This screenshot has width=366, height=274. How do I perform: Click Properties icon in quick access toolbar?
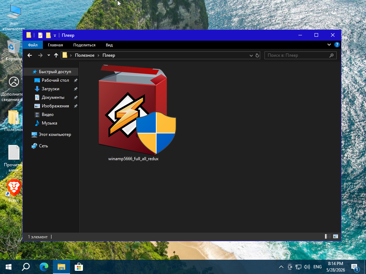pyautogui.click(x=40, y=35)
